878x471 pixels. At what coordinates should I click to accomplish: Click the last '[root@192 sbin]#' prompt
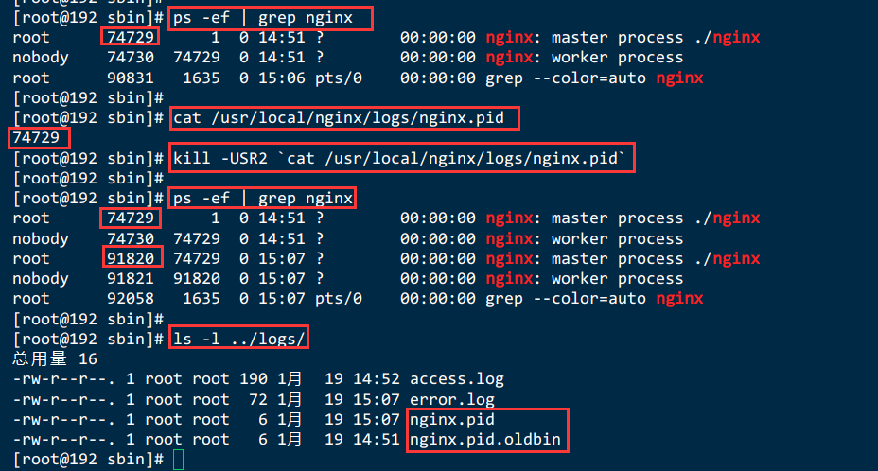[x=89, y=460]
